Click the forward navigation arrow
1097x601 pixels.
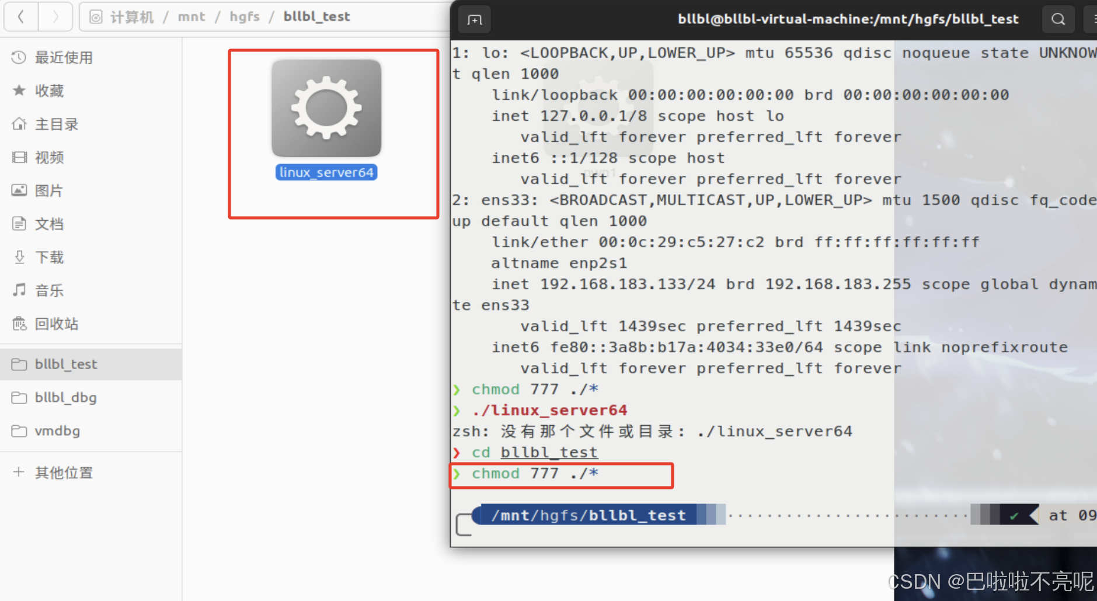55,16
